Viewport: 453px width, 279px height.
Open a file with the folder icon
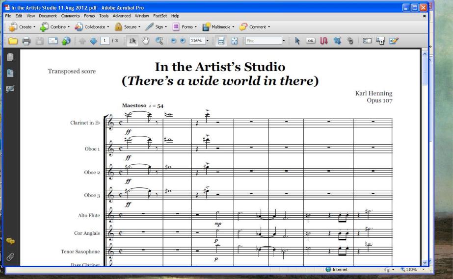tap(13, 41)
